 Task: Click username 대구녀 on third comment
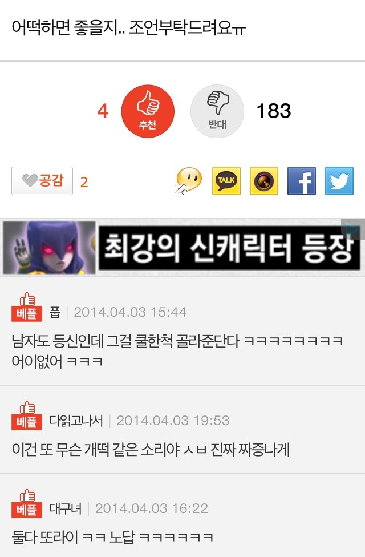coord(66,508)
